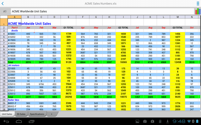The height and width of the screenshot is (125, 201).
Task: Select the 6766 cell in row 20
Action: pyautogui.click(x=41, y=84)
